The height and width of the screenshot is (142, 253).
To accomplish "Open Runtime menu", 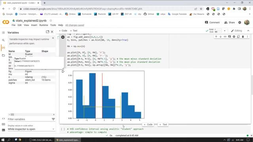I will point(43,25).
